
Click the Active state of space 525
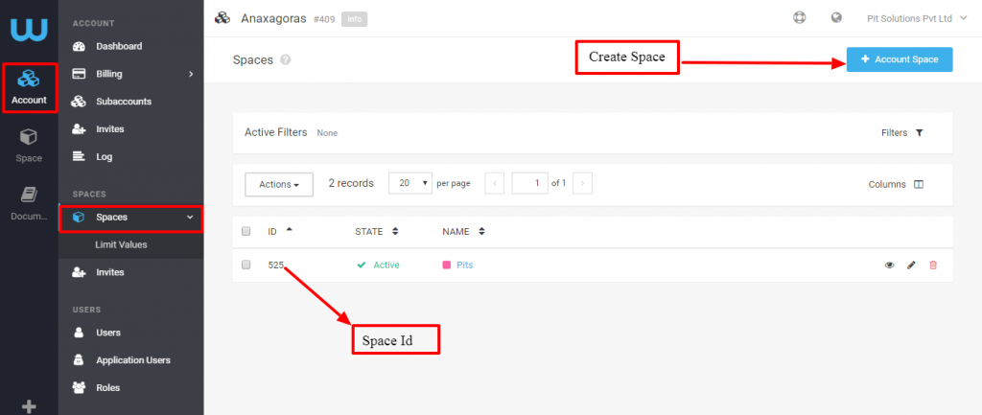coord(378,265)
